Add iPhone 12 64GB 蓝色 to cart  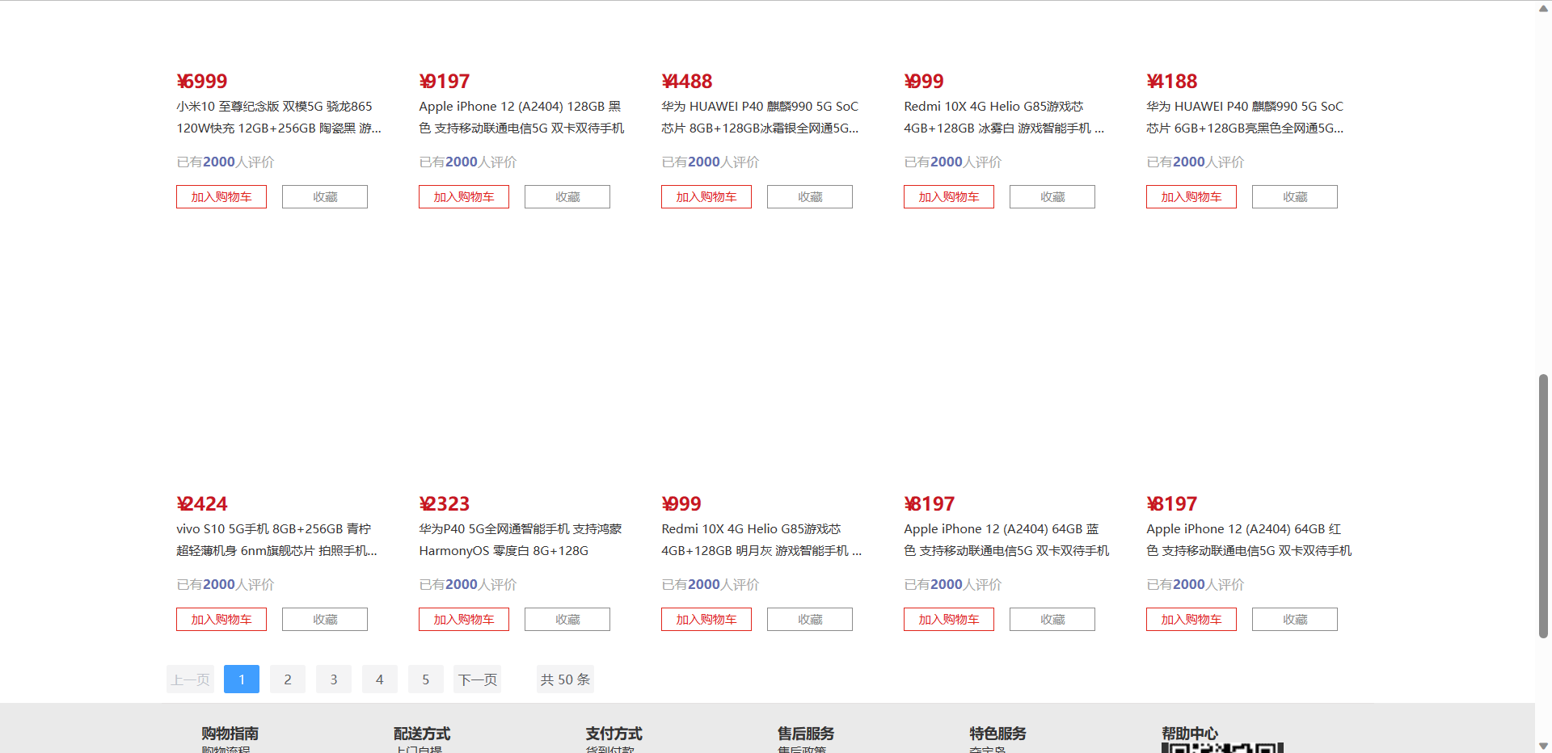tap(948, 619)
